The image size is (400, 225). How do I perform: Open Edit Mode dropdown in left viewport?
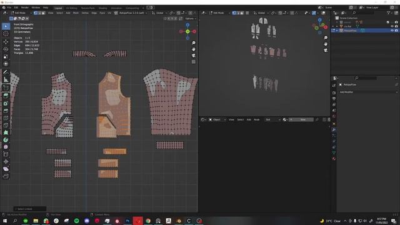[x=21, y=12]
